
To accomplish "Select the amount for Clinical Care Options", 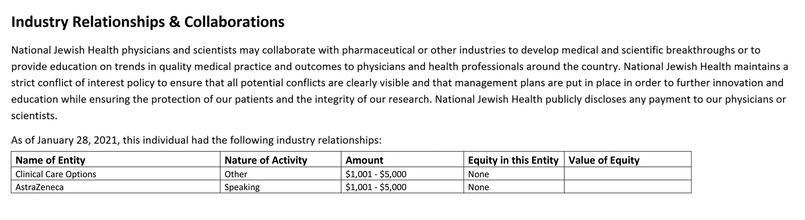I will click(402, 174).
